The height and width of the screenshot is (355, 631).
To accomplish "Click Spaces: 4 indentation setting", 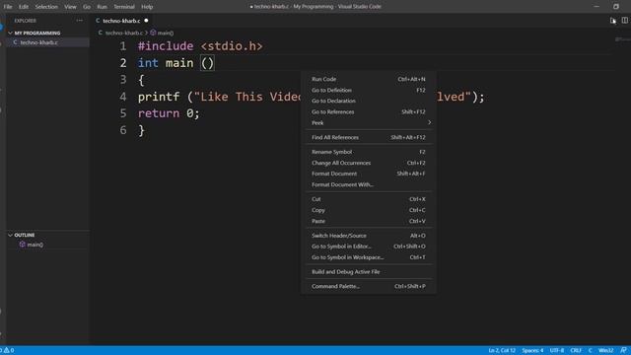I will [x=532, y=350].
